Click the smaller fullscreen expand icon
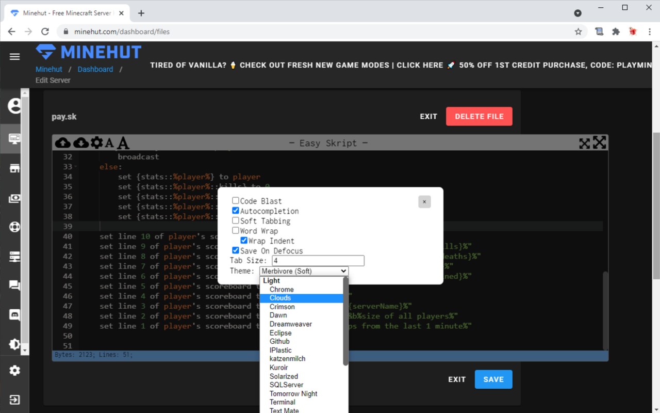Viewport: 660px width, 413px height. [x=584, y=144]
